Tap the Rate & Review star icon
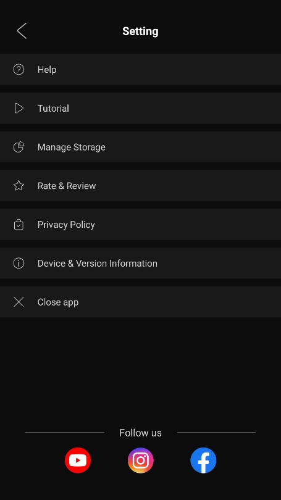The image size is (281, 500). click(x=19, y=186)
